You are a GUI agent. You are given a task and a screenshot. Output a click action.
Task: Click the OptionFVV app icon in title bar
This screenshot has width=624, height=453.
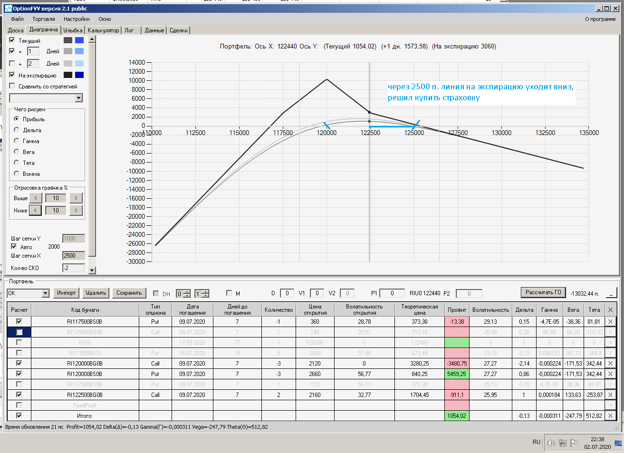(8, 9)
